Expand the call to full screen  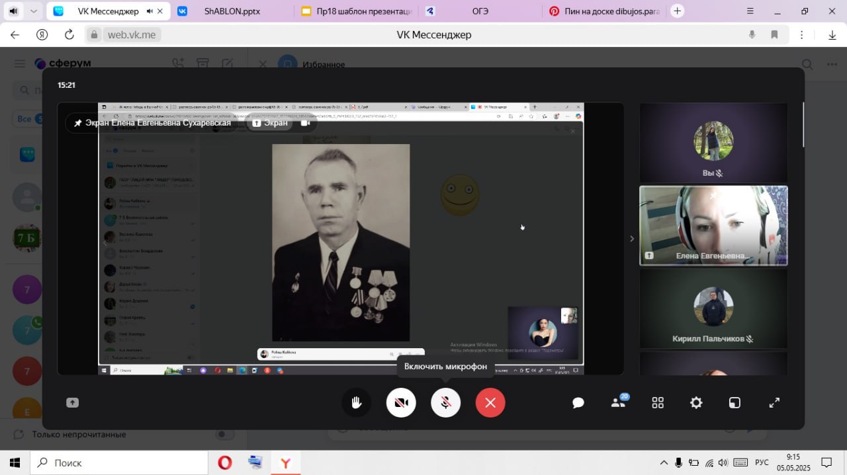click(774, 402)
